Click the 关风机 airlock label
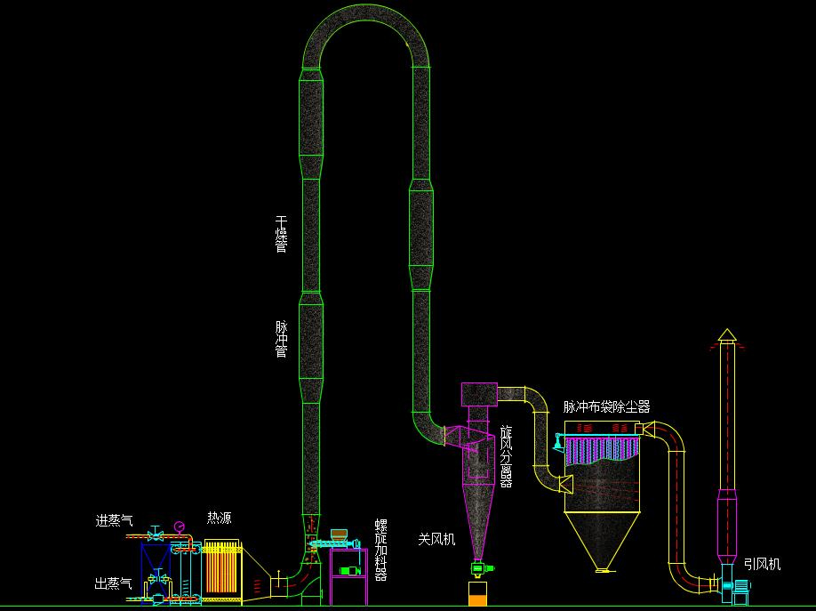This screenshot has width=816, height=611. [x=436, y=538]
